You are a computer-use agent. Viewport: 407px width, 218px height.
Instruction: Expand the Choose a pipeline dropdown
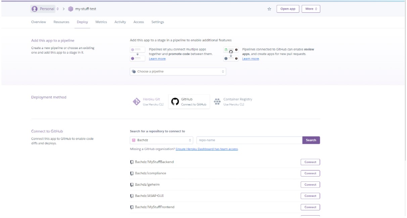click(x=178, y=71)
